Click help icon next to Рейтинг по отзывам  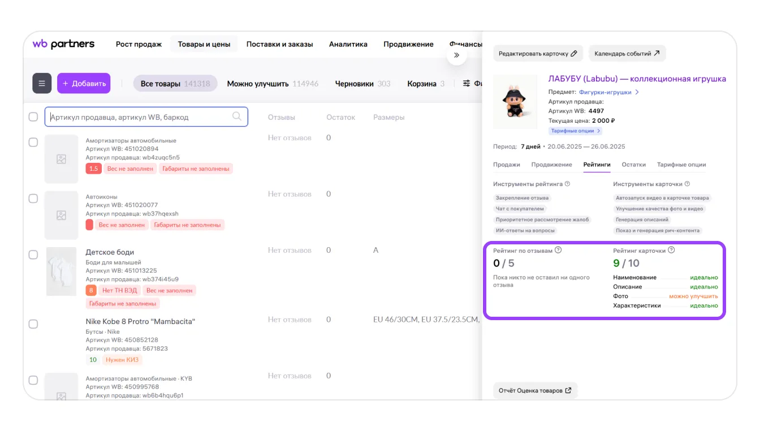pos(558,250)
